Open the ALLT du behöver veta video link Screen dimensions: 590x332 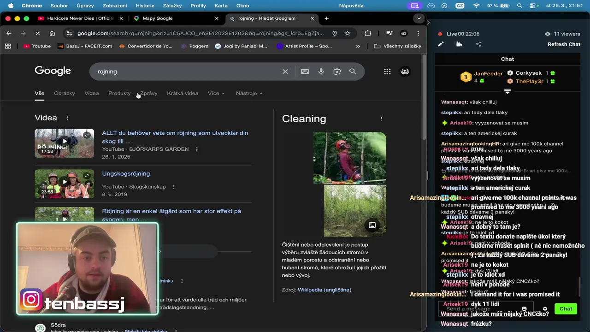tap(175, 137)
